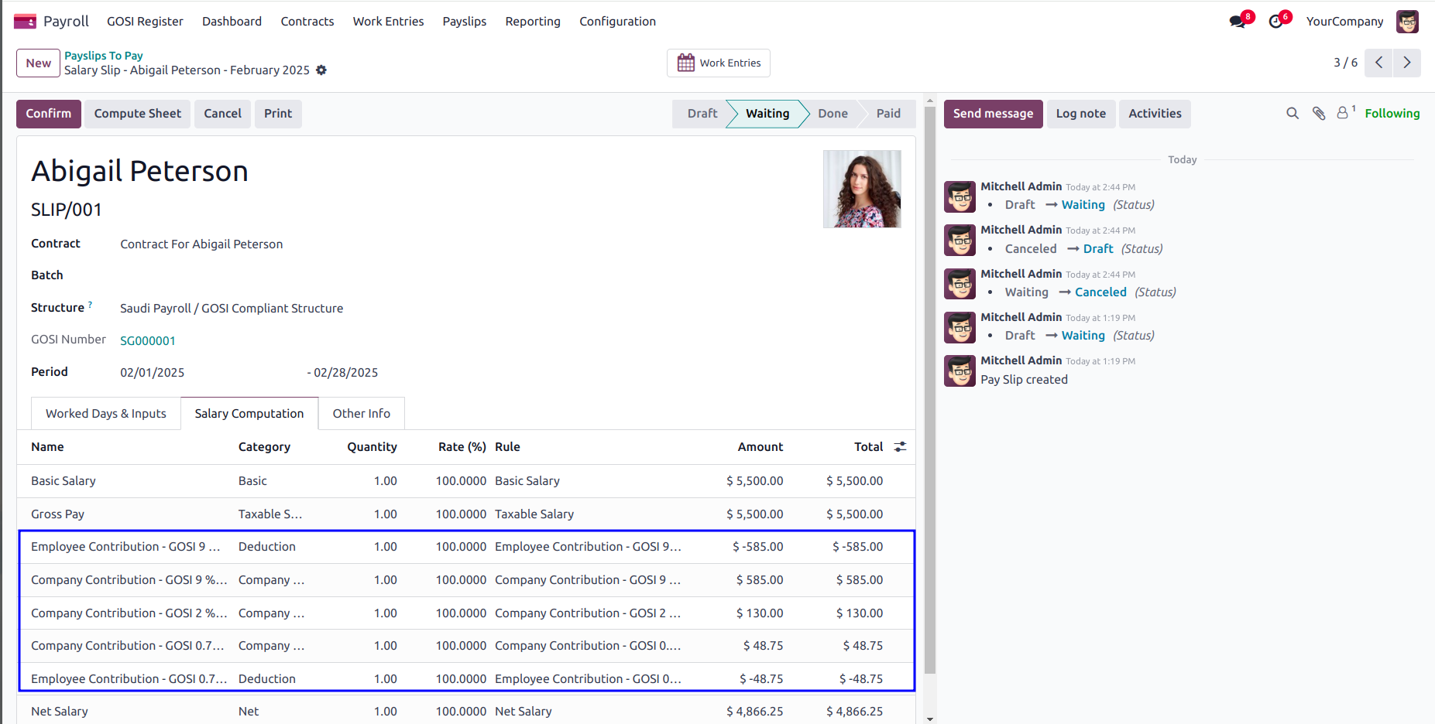Image resolution: width=1435 pixels, height=724 pixels.
Task: Switch to the Other Info tab
Action: 362,414
